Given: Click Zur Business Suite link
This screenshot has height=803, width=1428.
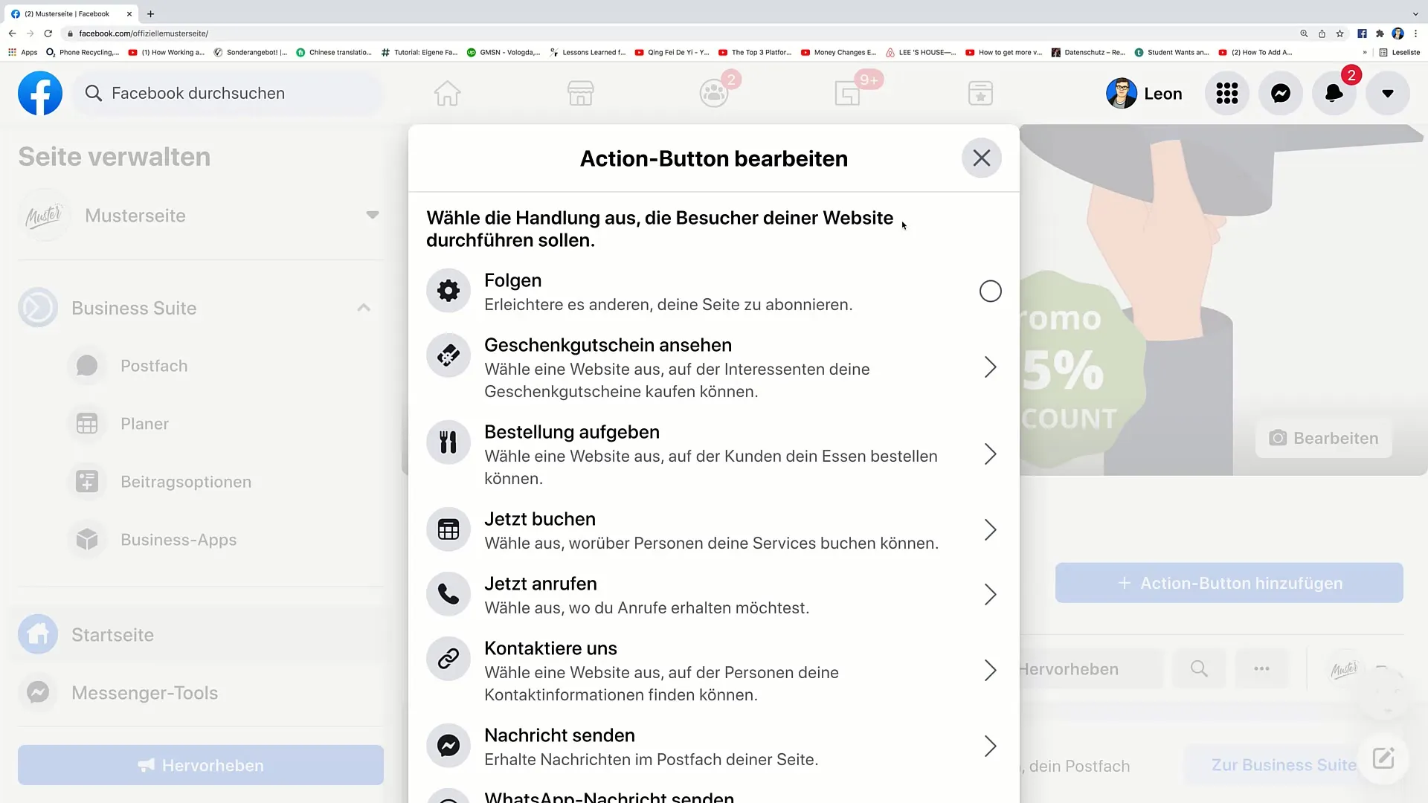Looking at the screenshot, I should pyautogui.click(x=1284, y=765).
